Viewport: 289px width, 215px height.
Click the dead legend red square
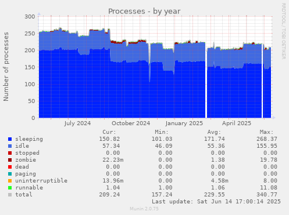click(x=10, y=167)
